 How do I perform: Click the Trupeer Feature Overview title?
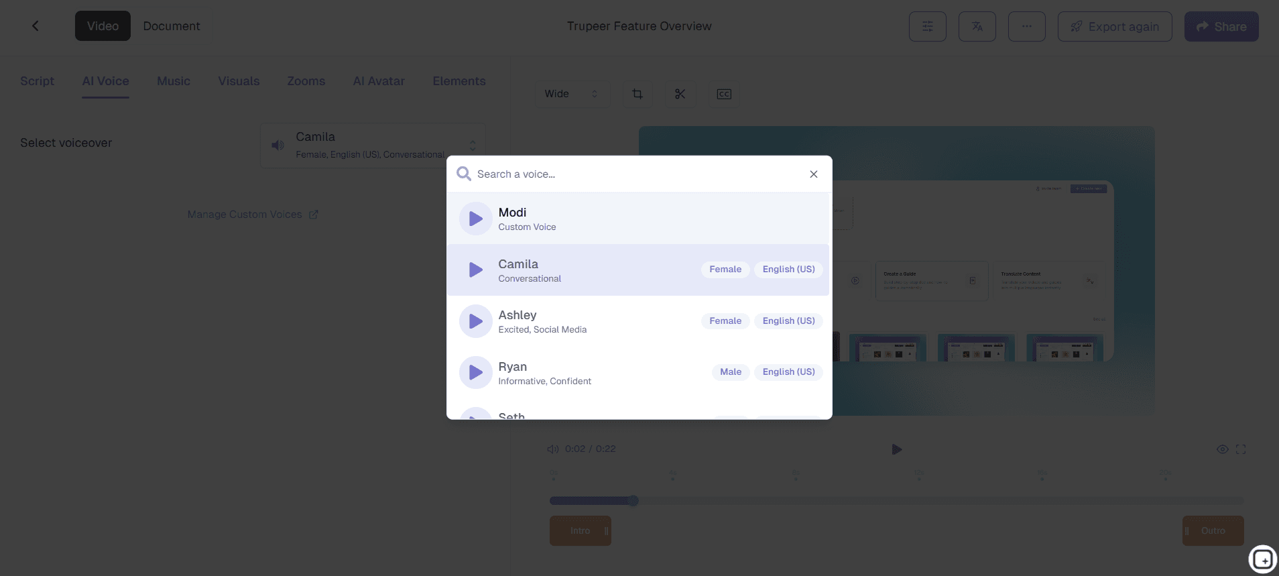tap(639, 26)
